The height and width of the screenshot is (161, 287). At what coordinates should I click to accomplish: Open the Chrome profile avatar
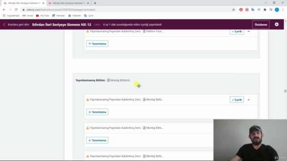coord(277,10)
